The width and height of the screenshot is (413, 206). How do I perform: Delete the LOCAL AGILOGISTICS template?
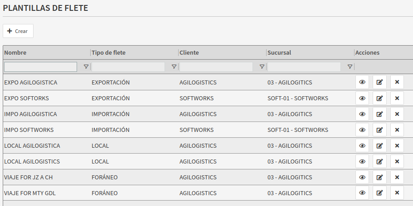[397, 161]
